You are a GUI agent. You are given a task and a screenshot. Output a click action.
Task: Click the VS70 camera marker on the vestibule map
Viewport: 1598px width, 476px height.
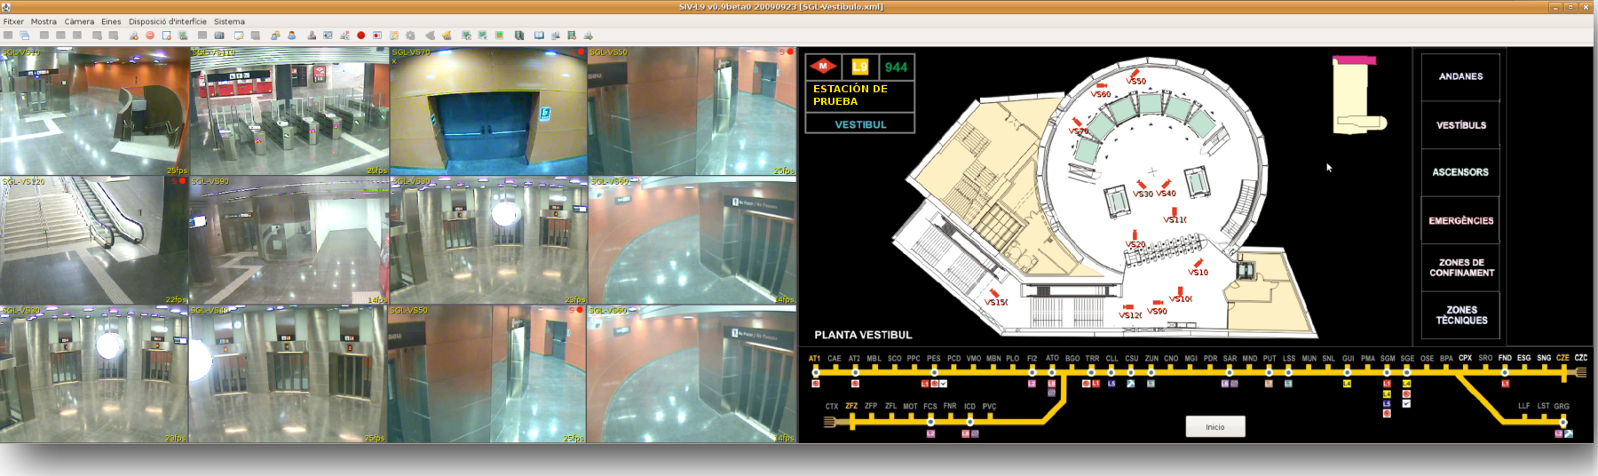tap(1078, 127)
